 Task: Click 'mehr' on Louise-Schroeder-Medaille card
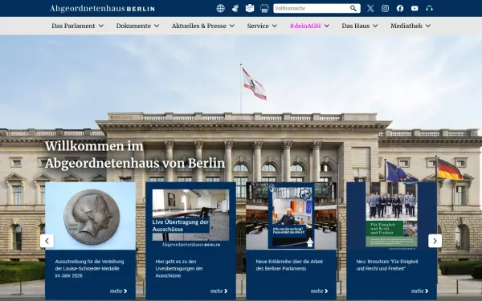[x=118, y=291]
